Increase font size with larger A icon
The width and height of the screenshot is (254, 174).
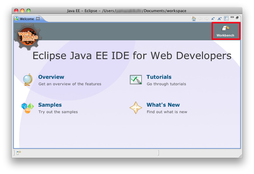(219, 19)
